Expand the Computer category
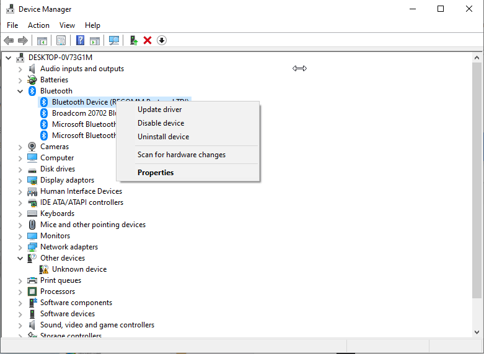 [20, 158]
